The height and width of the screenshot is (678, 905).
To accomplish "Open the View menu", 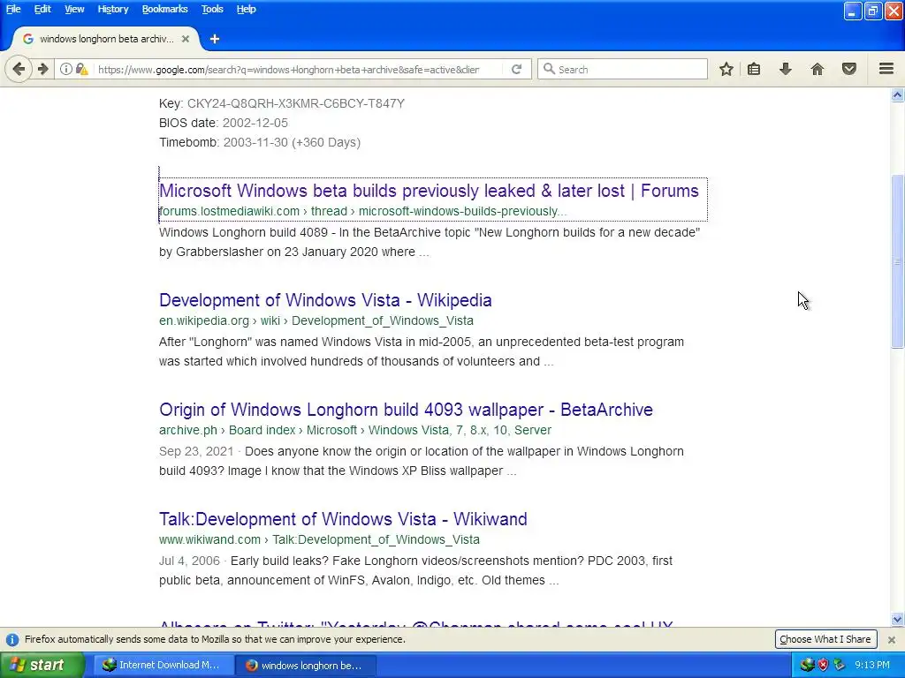I will [74, 9].
